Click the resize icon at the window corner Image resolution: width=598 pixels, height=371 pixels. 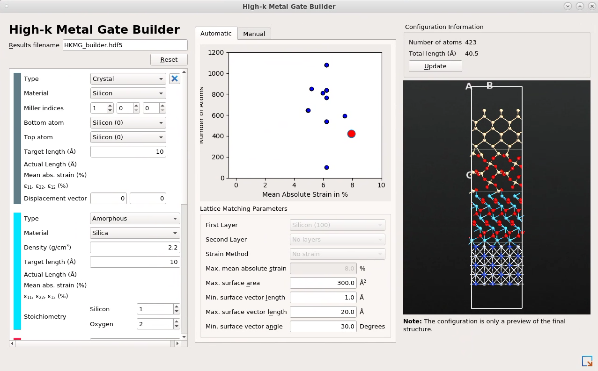tap(587, 361)
